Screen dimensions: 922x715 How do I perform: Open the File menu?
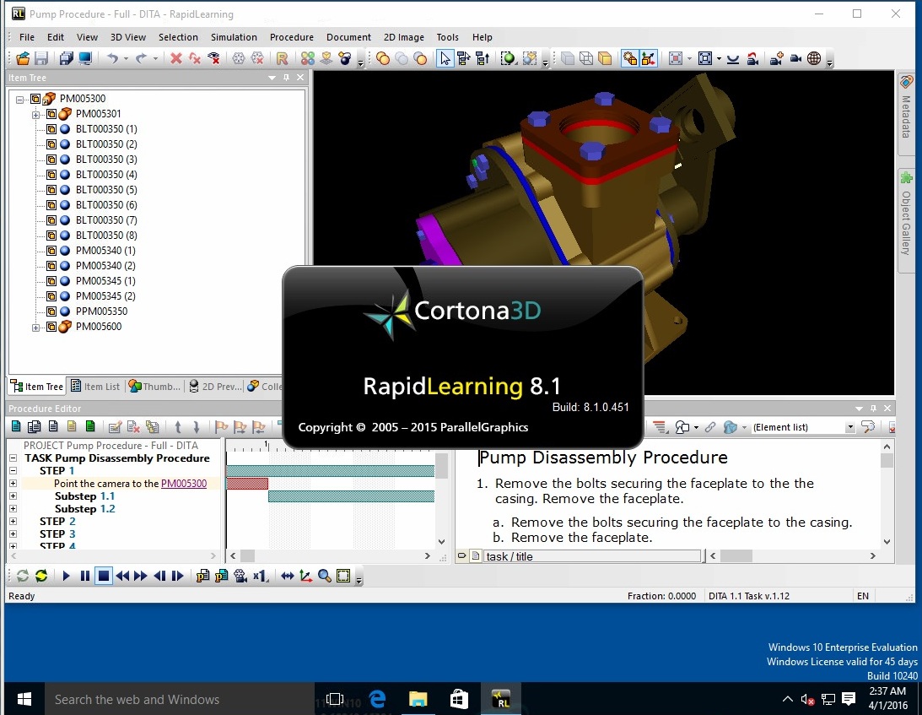point(26,37)
